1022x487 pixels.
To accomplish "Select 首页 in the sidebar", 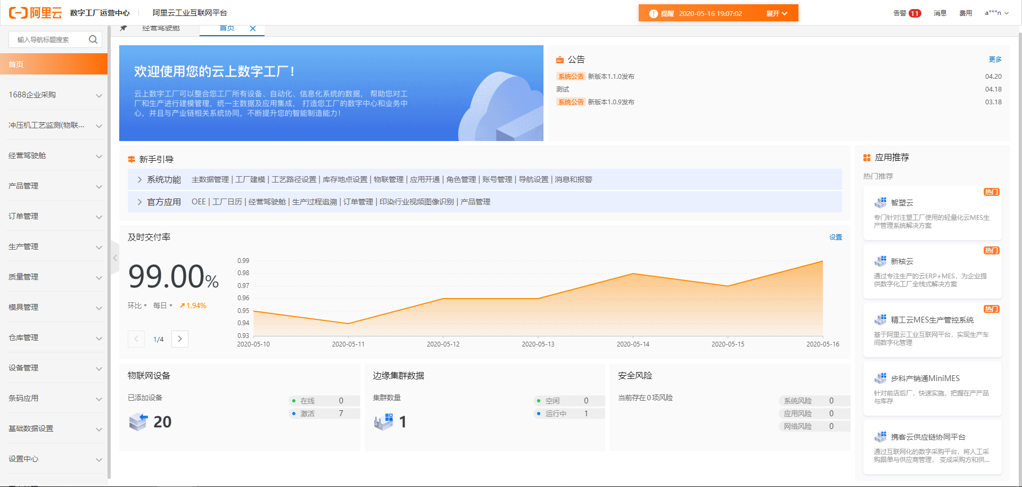I will [x=54, y=64].
